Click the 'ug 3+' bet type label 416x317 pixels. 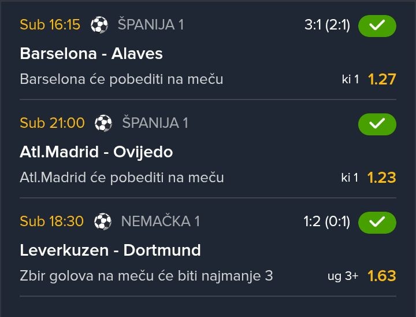coord(343,276)
